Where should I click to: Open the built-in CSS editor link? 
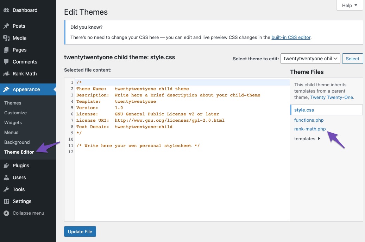coord(291,38)
